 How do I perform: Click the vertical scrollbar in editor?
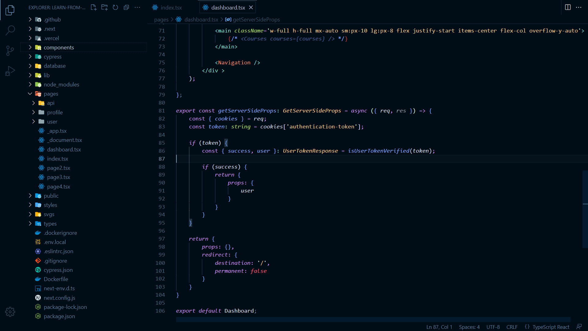point(585,209)
